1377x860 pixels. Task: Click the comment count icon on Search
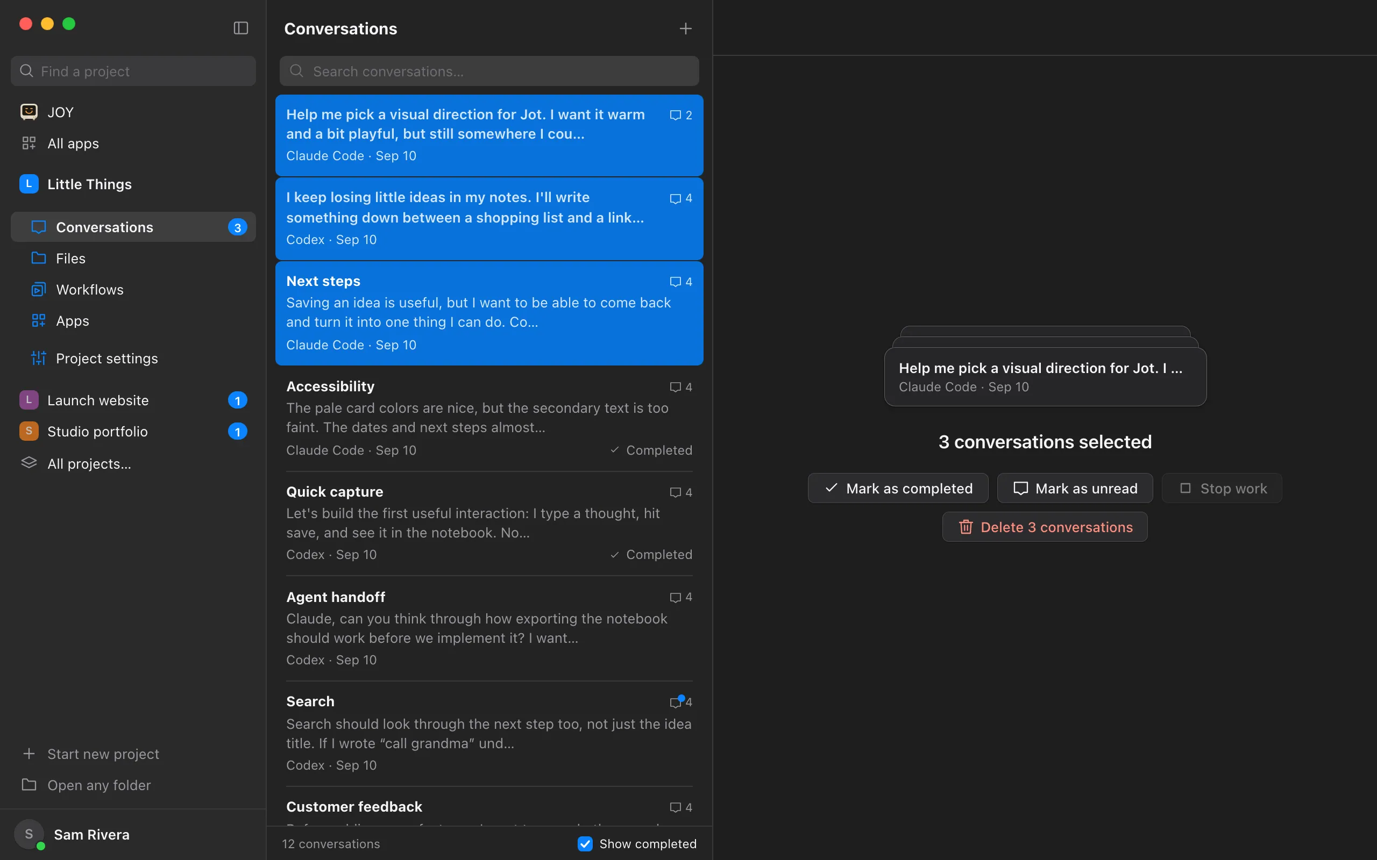tap(676, 702)
